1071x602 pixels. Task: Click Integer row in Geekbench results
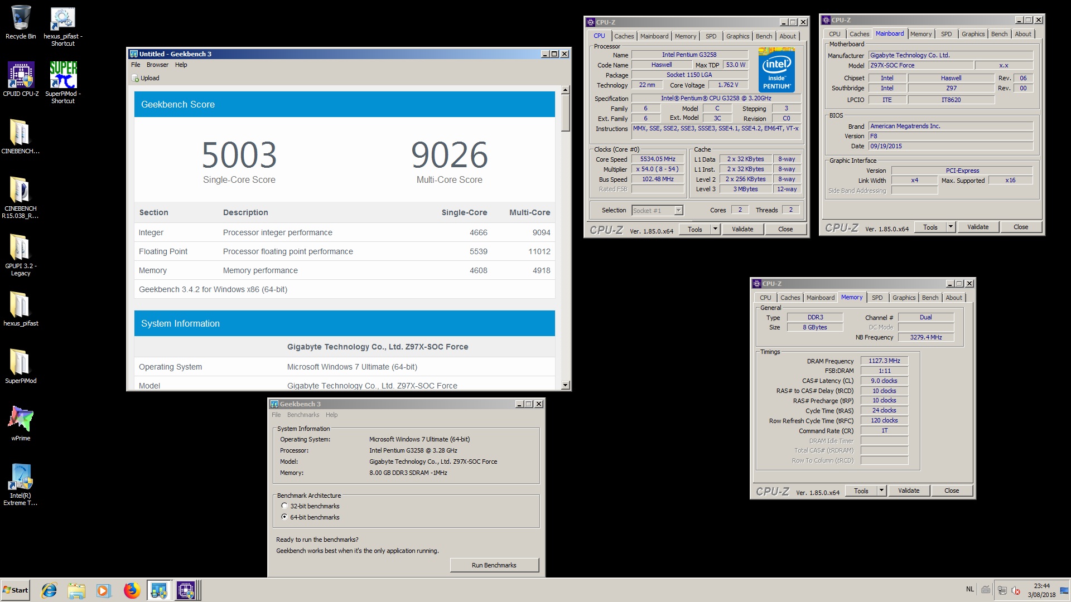pyautogui.click(x=344, y=232)
